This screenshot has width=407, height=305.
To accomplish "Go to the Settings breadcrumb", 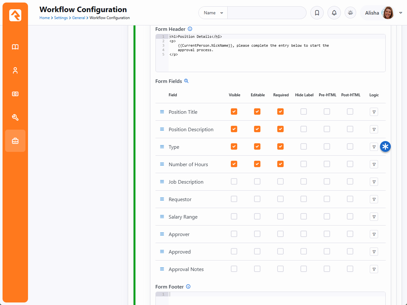I will [61, 18].
